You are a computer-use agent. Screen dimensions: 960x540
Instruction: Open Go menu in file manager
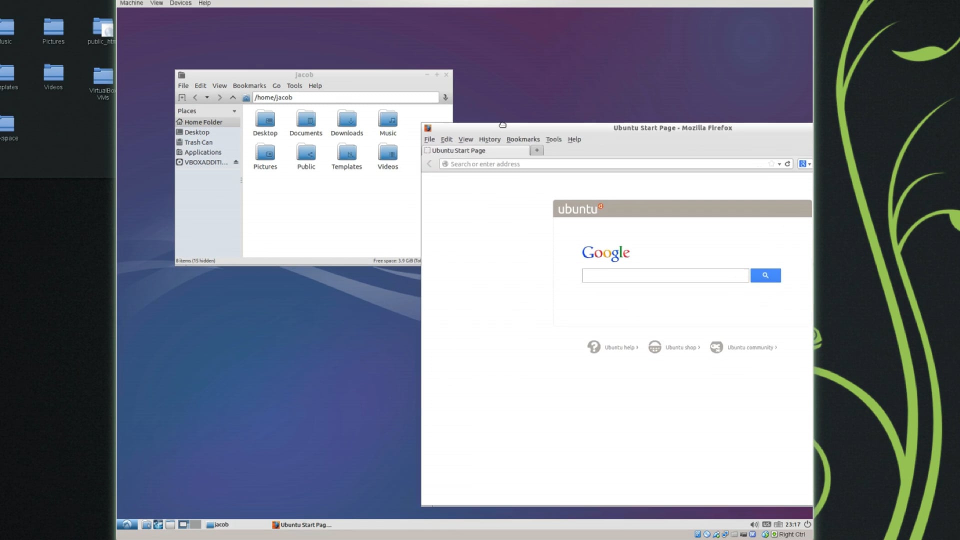[276, 85]
